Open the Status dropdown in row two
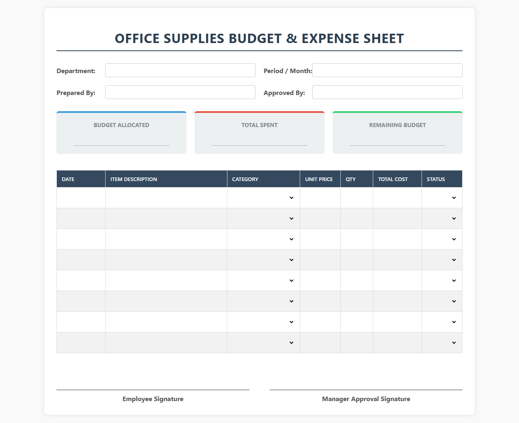 click(442, 218)
